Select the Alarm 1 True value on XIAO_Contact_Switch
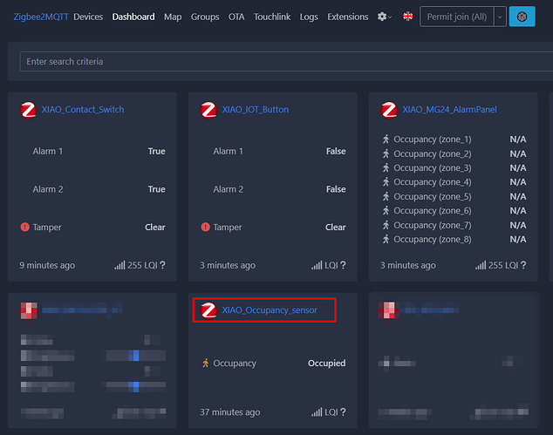Screen dimensions: 553x435 tap(157, 151)
